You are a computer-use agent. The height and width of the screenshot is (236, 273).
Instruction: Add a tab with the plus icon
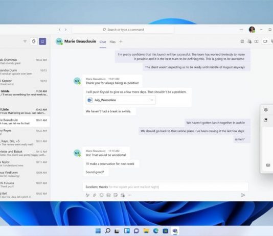tap(121, 41)
